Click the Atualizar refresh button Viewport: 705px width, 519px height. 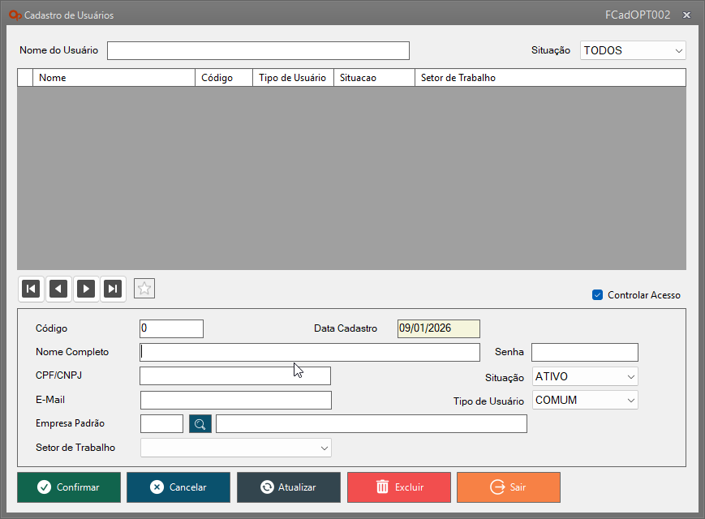point(289,487)
